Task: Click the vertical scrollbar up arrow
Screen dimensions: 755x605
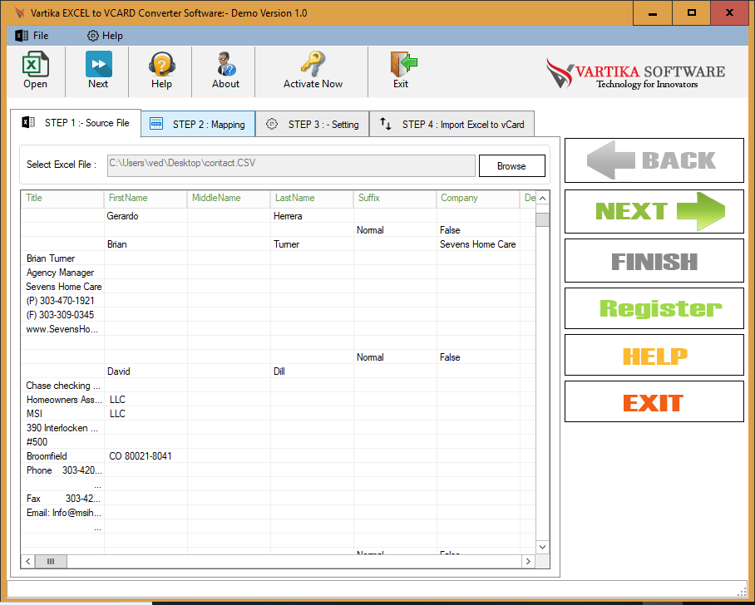Action: point(543,198)
